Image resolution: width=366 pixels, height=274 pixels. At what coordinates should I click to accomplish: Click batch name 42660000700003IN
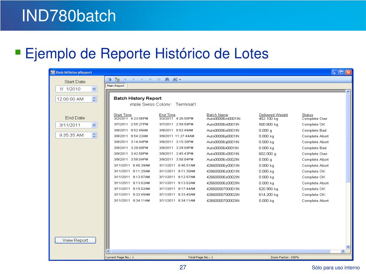point(223,201)
